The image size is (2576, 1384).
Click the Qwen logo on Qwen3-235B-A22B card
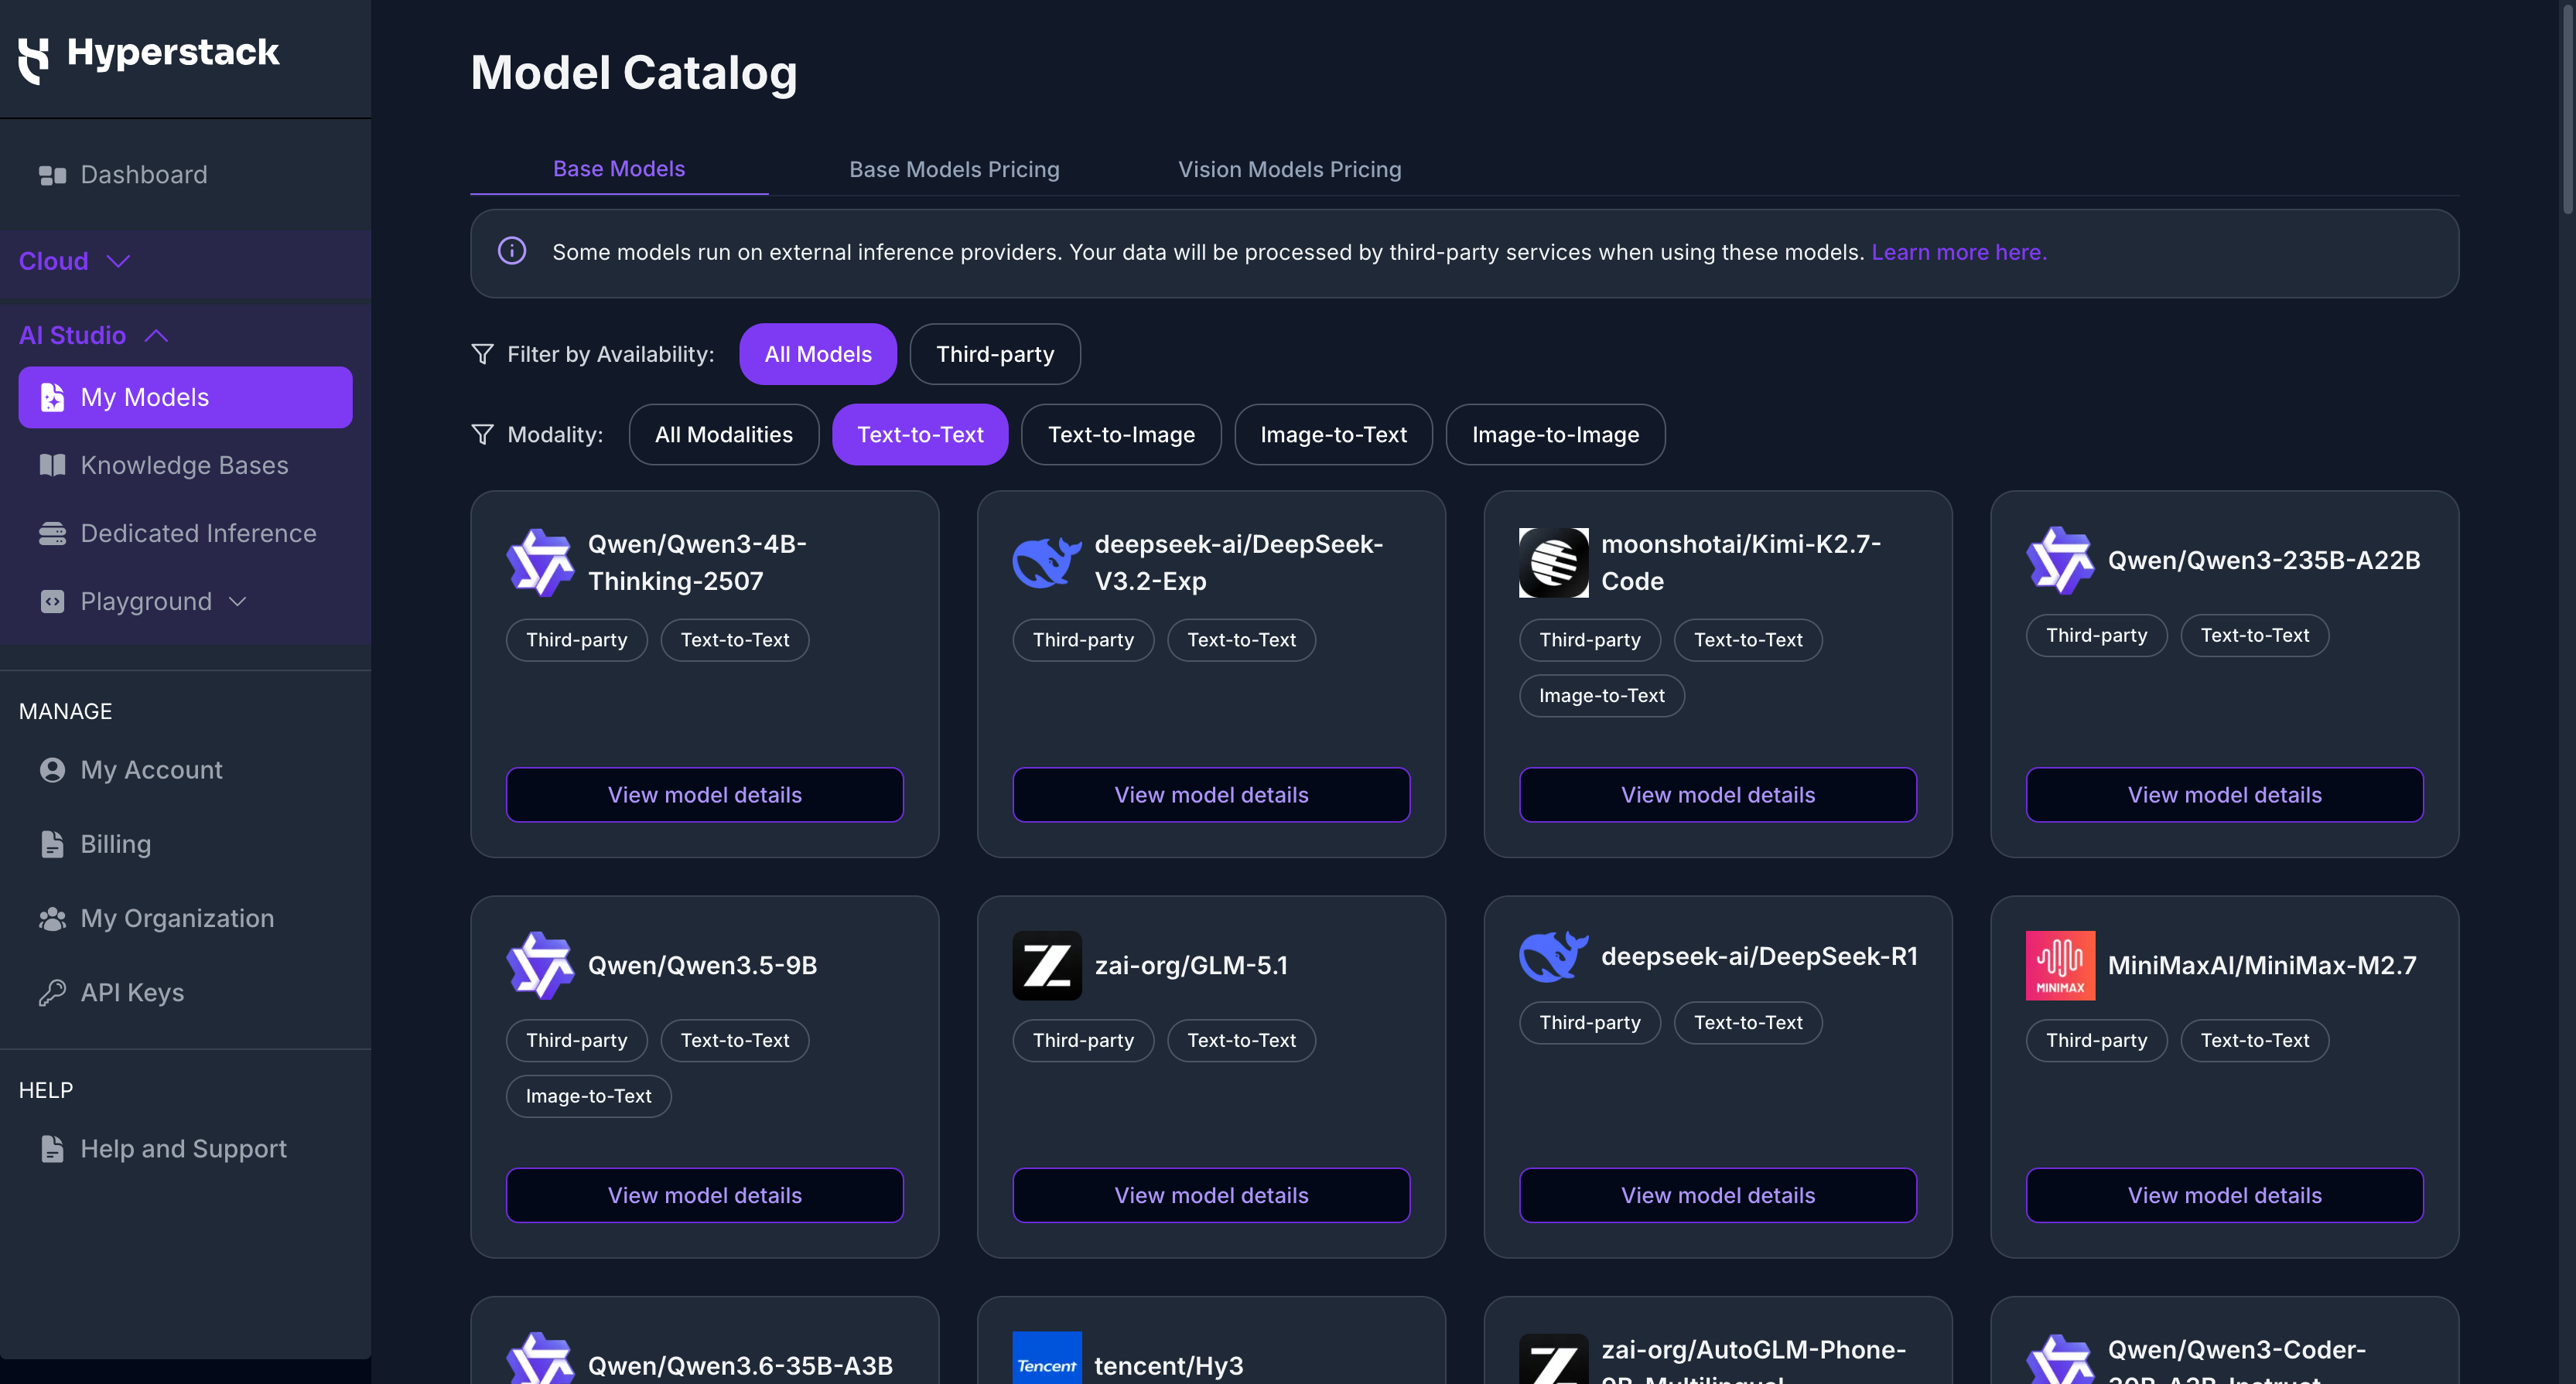coord(2060,560)
